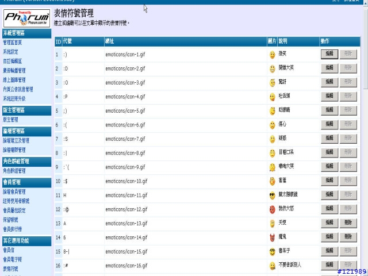Open 會員信 member mail link
The width and height of the screenshot is (368, 276).
pyautogui.click(x=9, y=250)
